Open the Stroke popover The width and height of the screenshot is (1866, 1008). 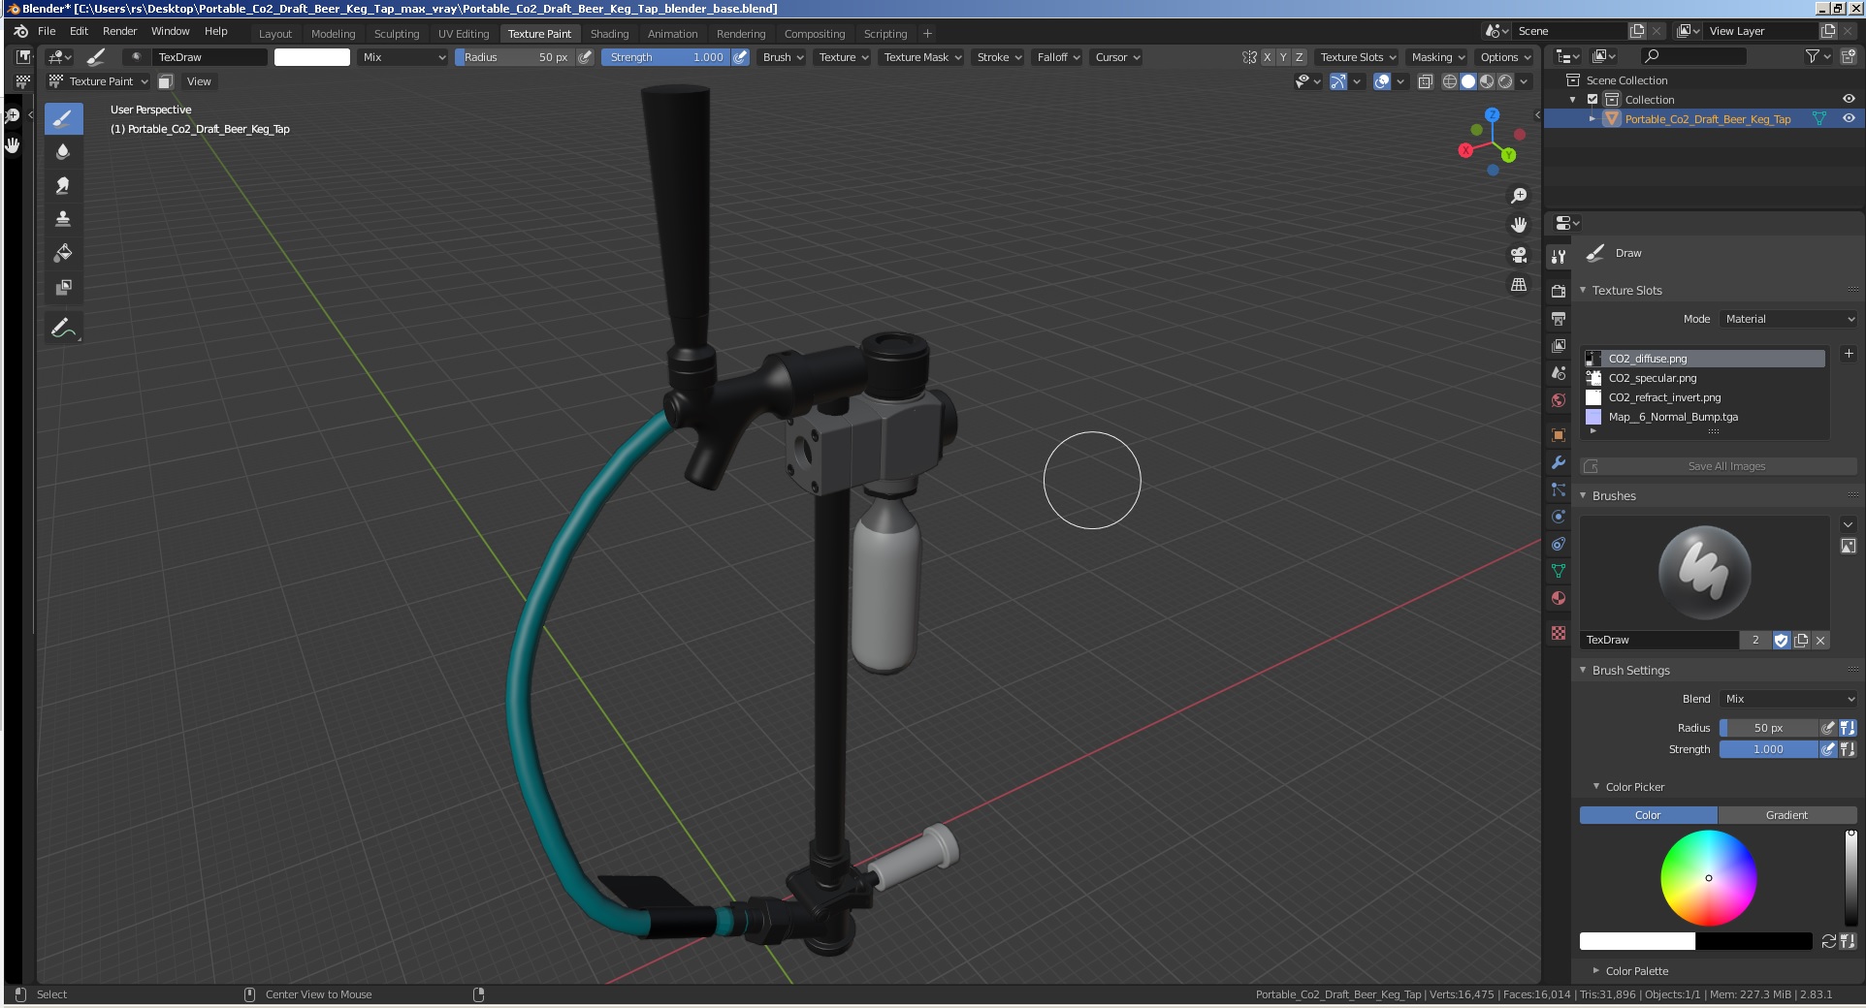click(x=999, y=57)
